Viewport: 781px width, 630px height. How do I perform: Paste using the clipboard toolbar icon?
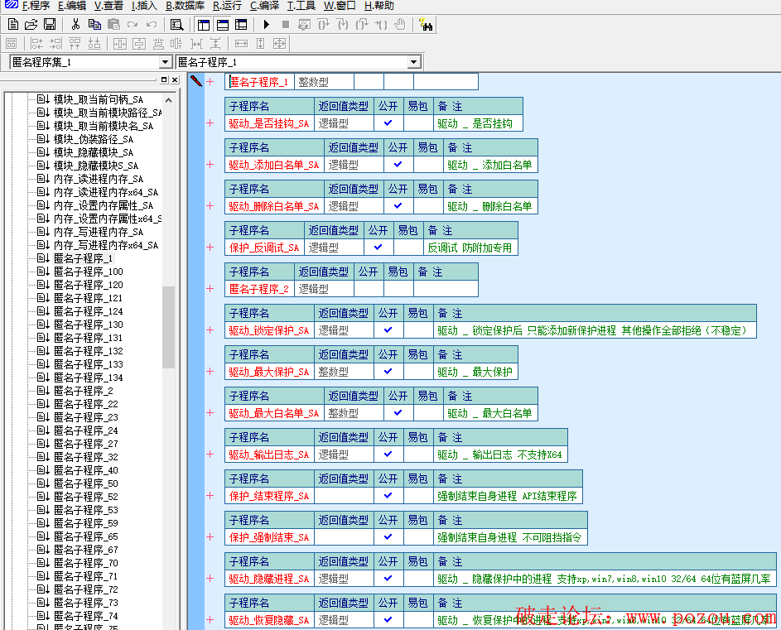pyautogui.click(x=113, y=24)
